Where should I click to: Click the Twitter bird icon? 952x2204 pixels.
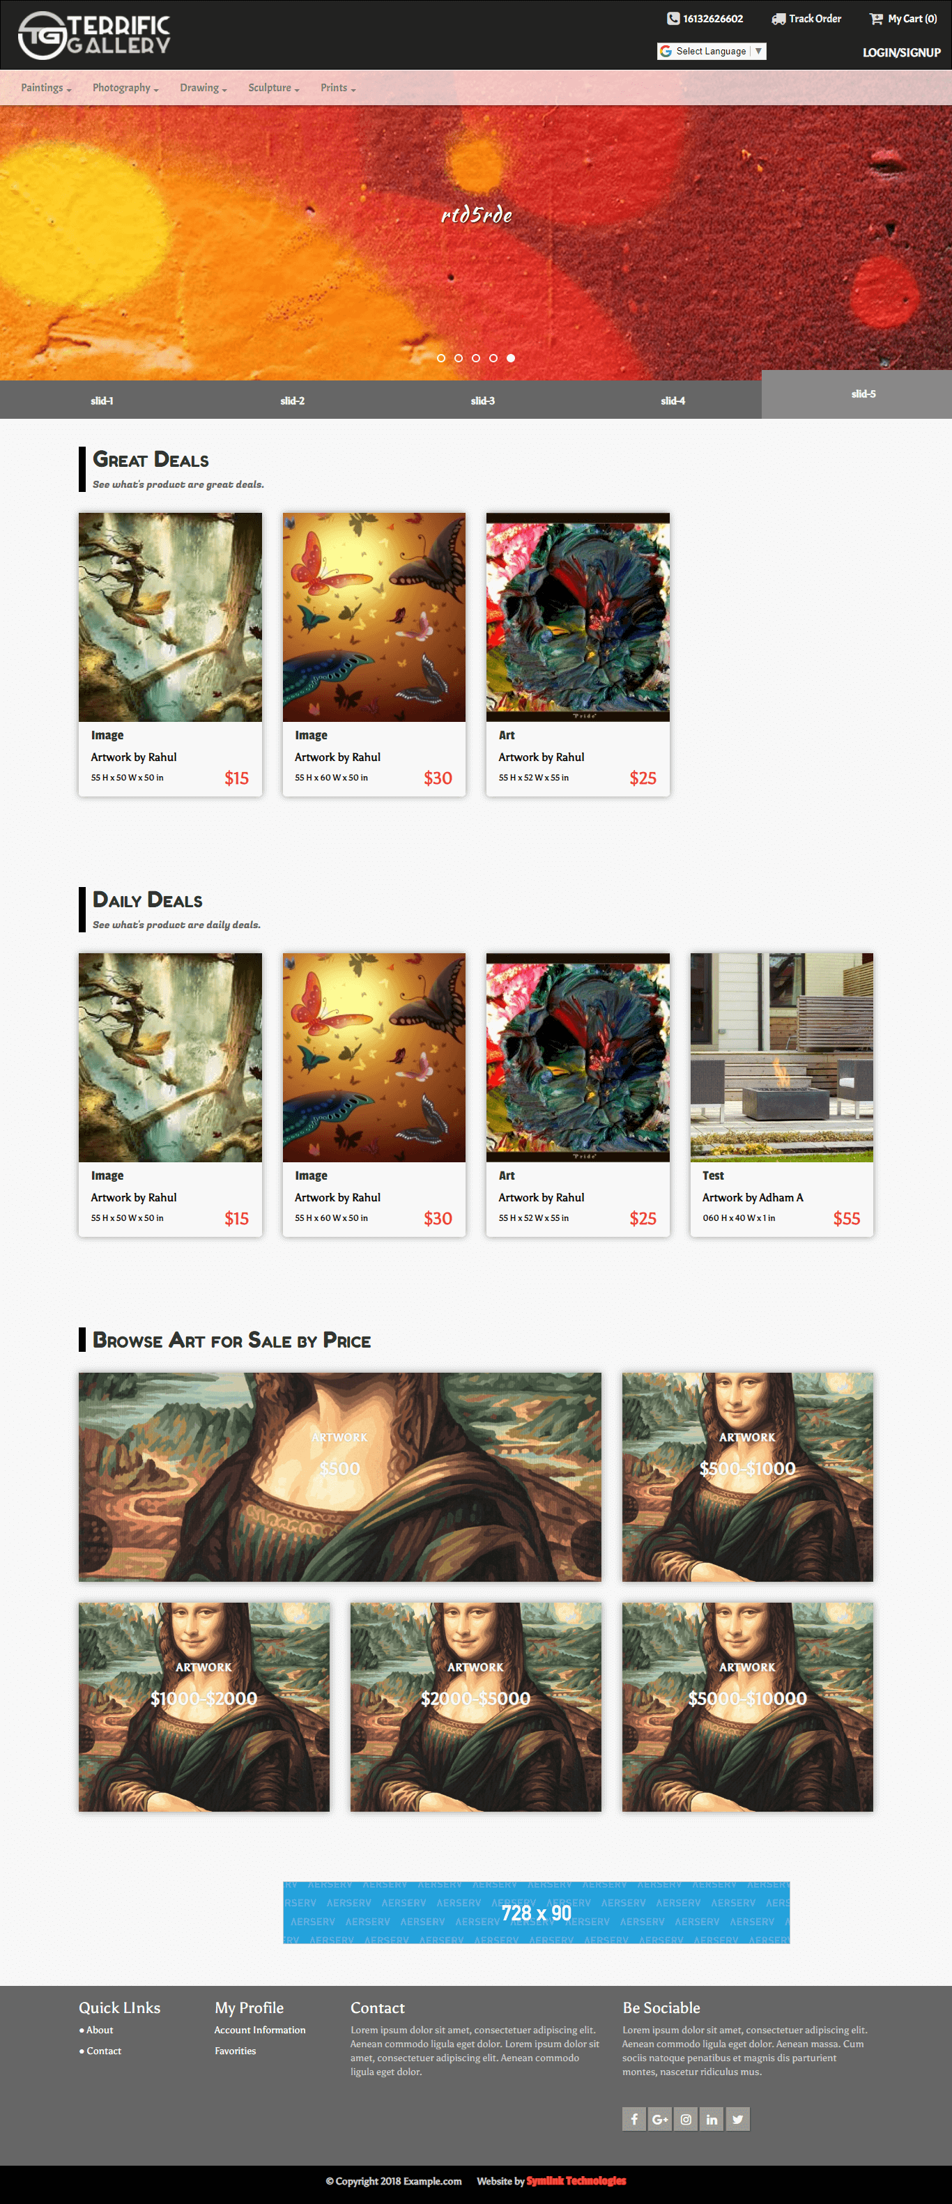738,2118
